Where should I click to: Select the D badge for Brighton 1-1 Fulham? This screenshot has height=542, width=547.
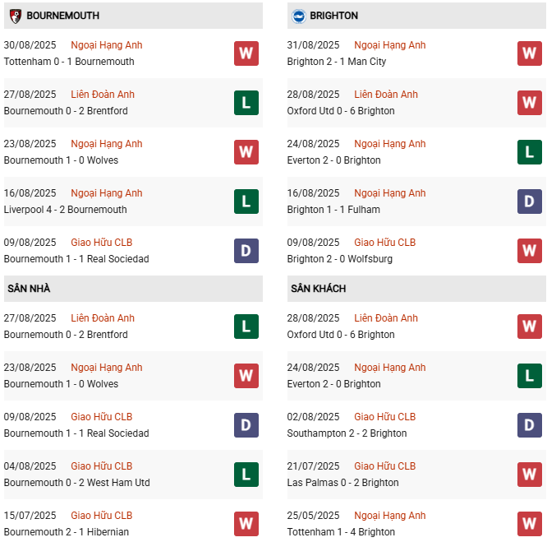point(530,202)
